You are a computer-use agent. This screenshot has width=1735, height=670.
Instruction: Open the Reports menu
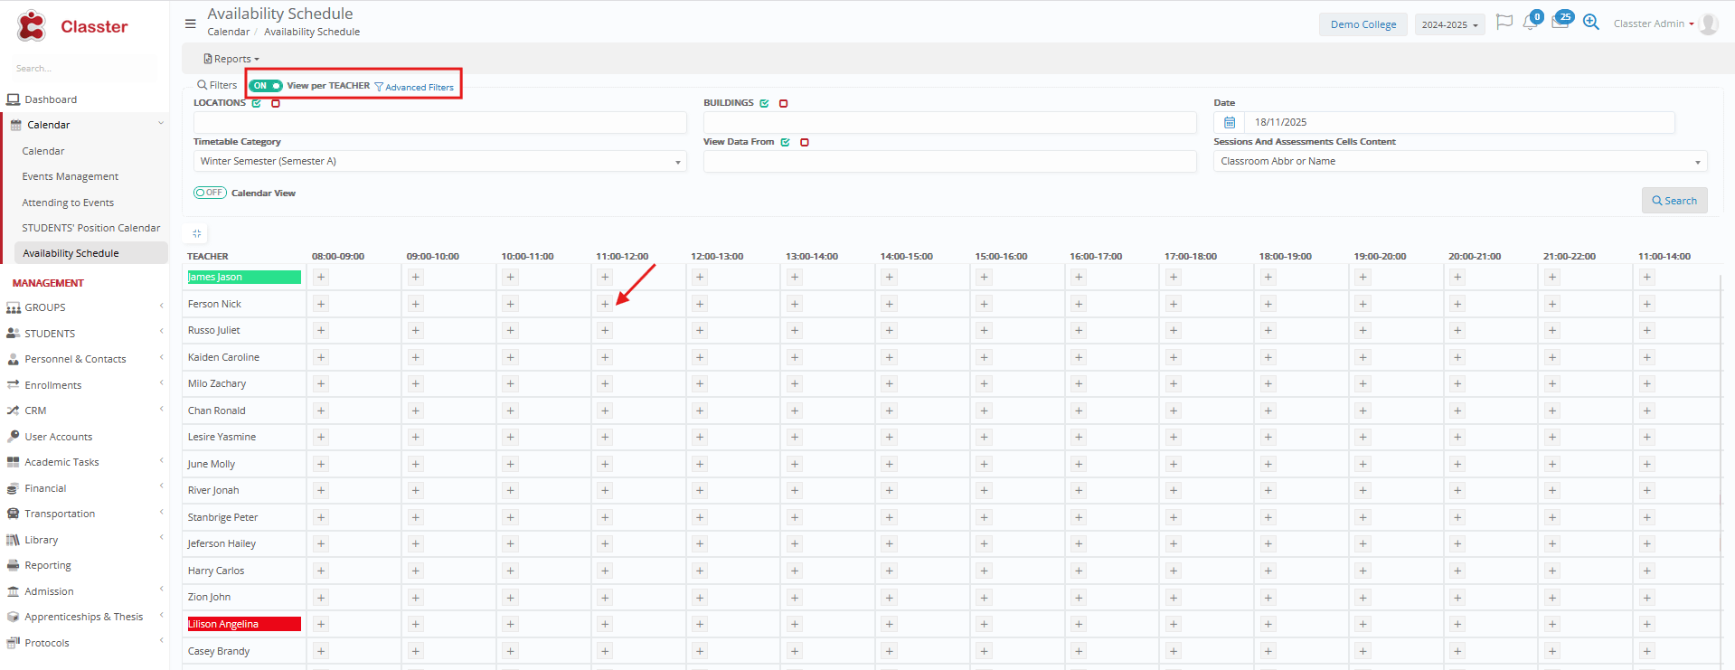pyautogui.click(x=231, y=59)
